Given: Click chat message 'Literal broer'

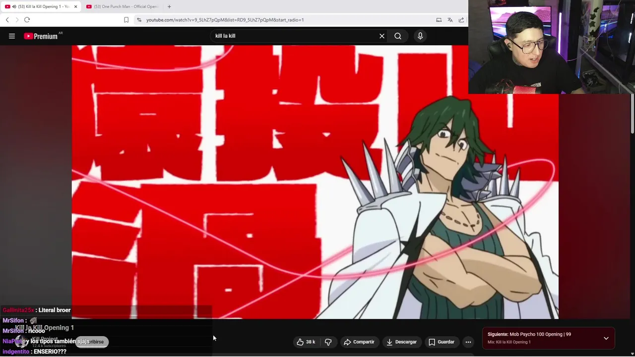Looking at the screenshot, I should point(55,310).
